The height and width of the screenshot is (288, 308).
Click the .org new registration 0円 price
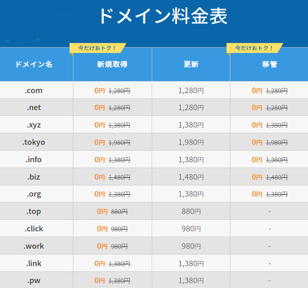(100, 194)
